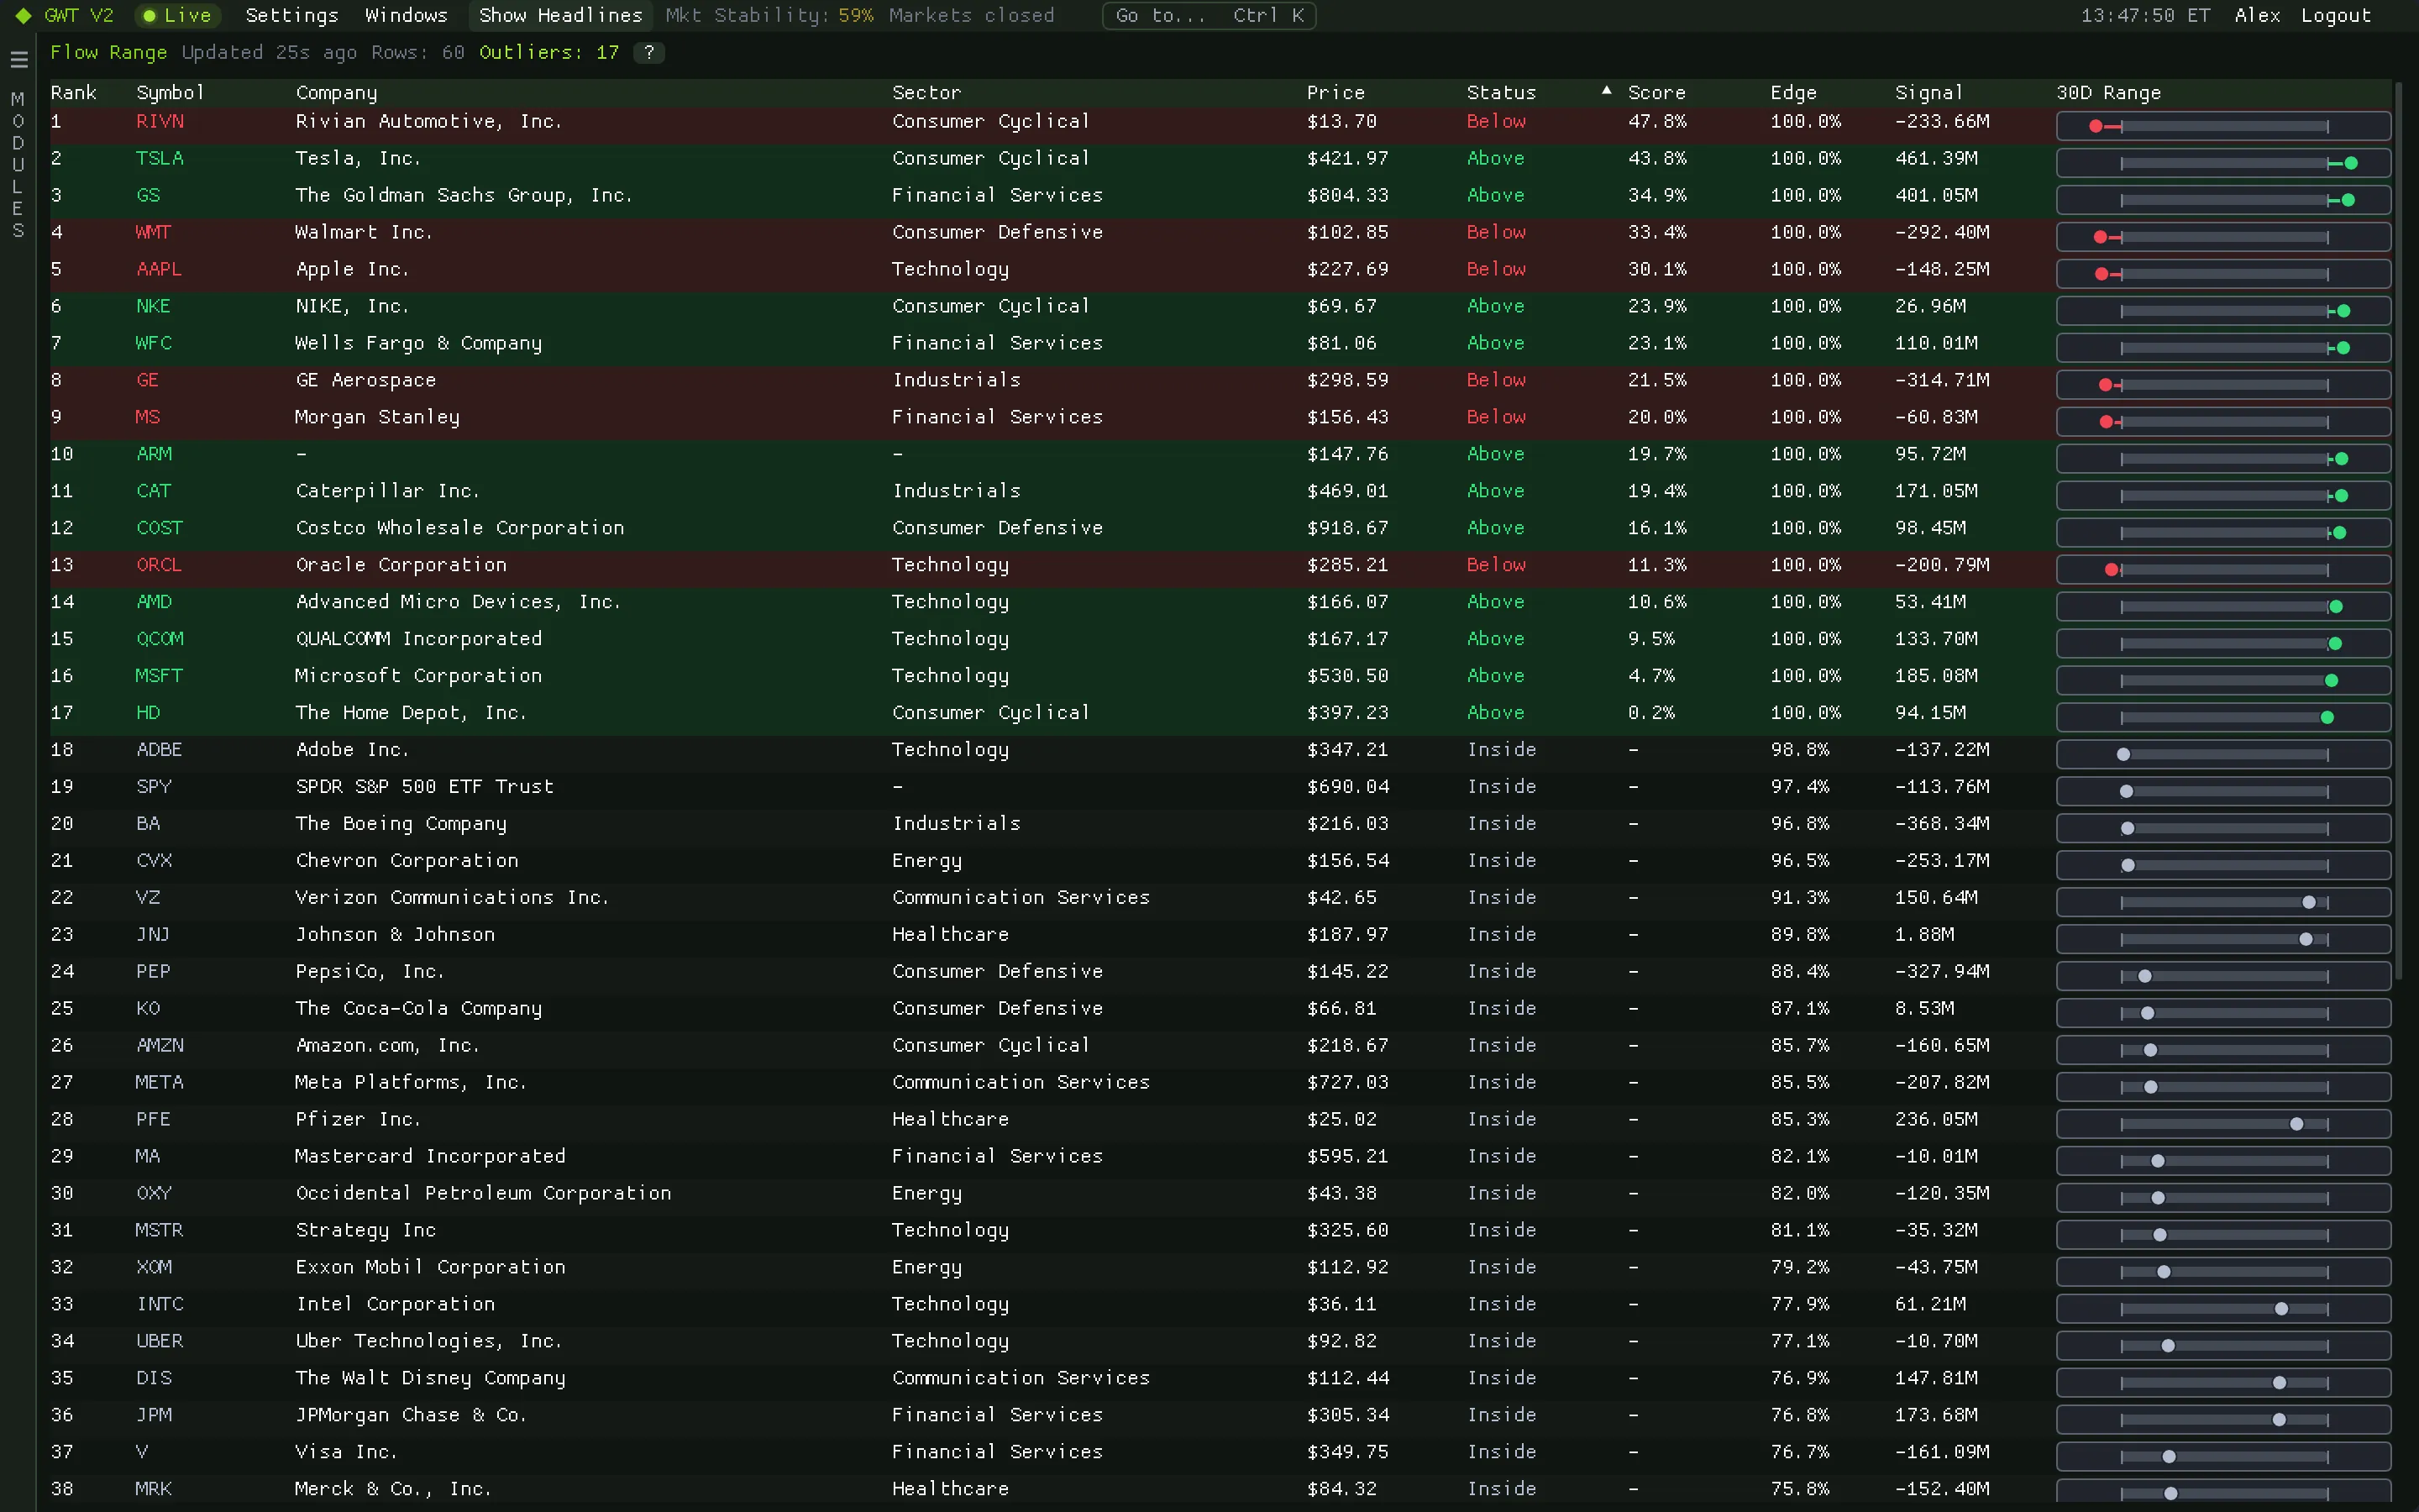Open the vertical MODULES sidebar label
2419x1512 pixels.
(17, 165)
